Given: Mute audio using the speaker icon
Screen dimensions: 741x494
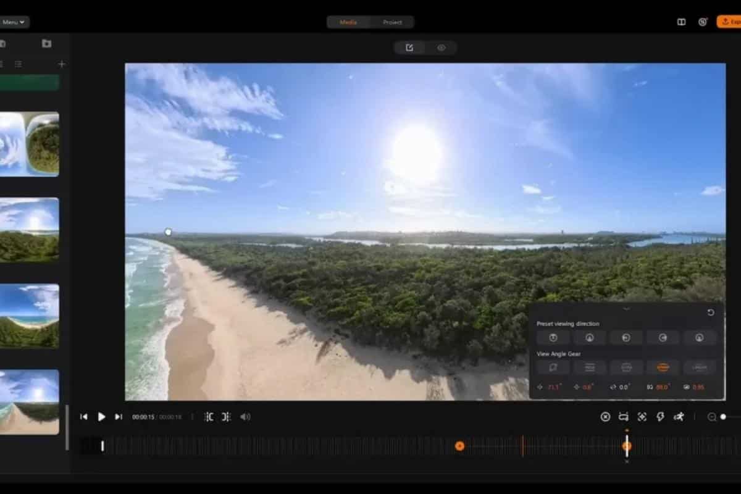Looking at the screenshot, I should [x=245, y=417].
